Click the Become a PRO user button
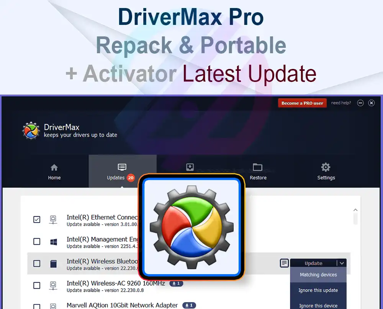This screenshot has height=309, width=383. coord(302,103)
